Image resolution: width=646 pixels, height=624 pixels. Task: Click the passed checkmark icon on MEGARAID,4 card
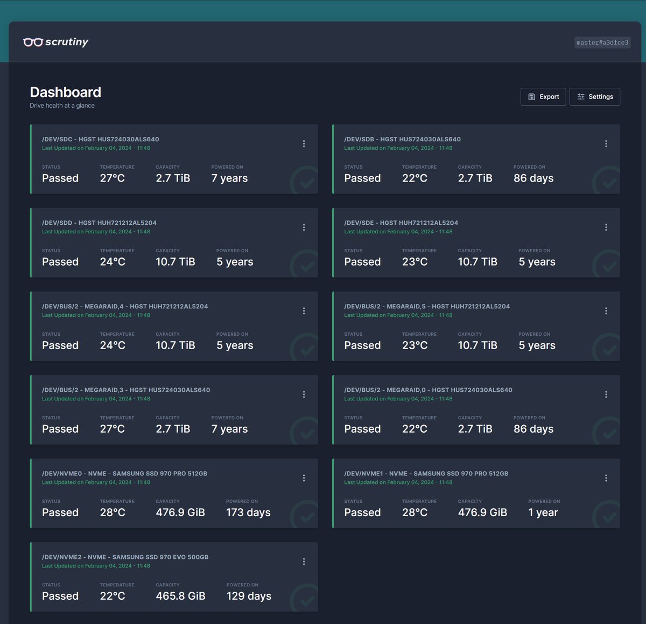click(x=305, y=348)
